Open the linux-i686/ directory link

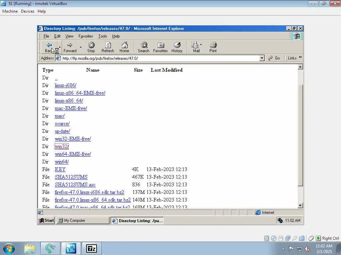(66, 85)
